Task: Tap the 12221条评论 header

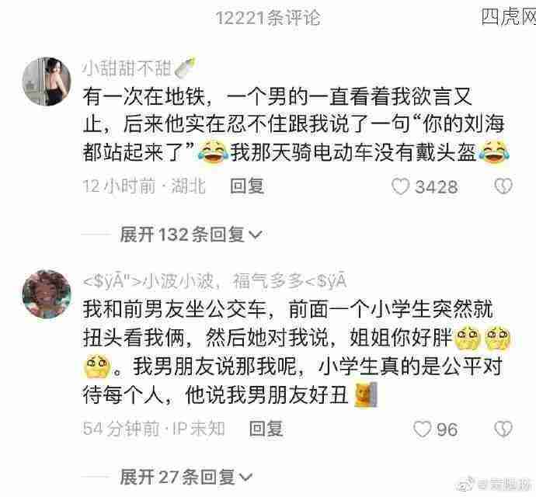Action: pos(268,18)
